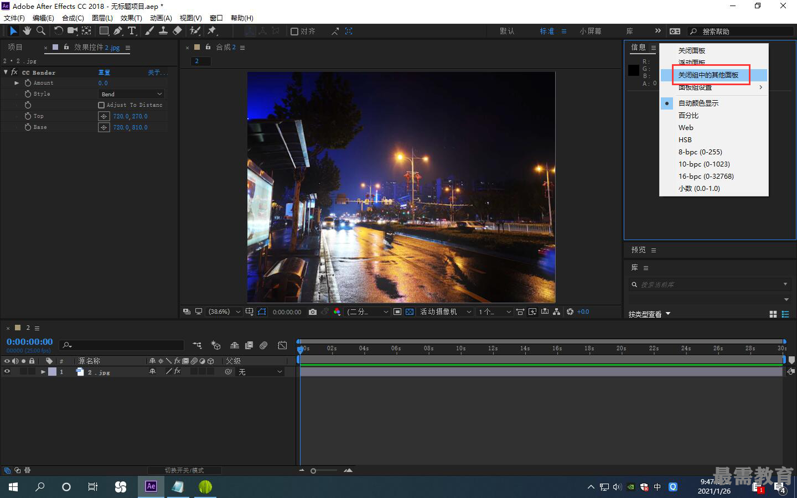The image size is (797, 498).
Task: Toggle the Top property stopwatch
Action: [x=28, y=116]
